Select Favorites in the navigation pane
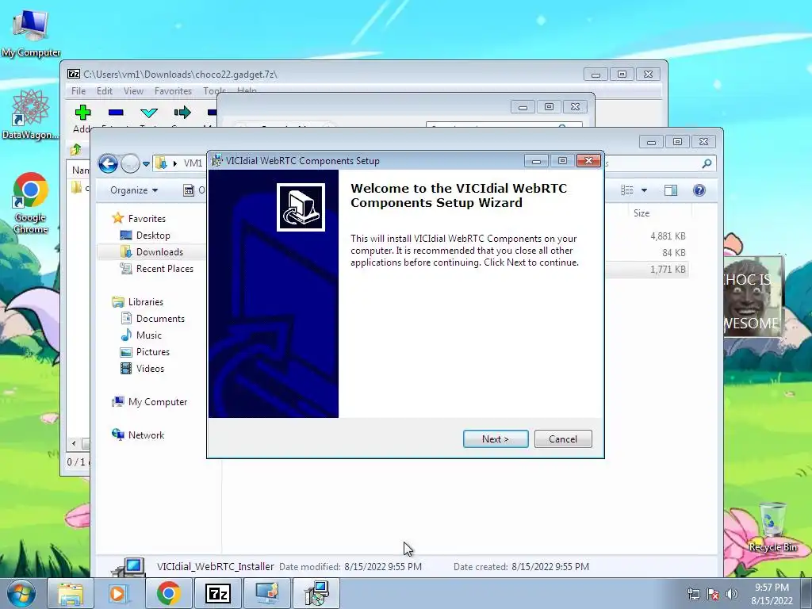Viewport: 812px width, 609px height. (147, 219)
